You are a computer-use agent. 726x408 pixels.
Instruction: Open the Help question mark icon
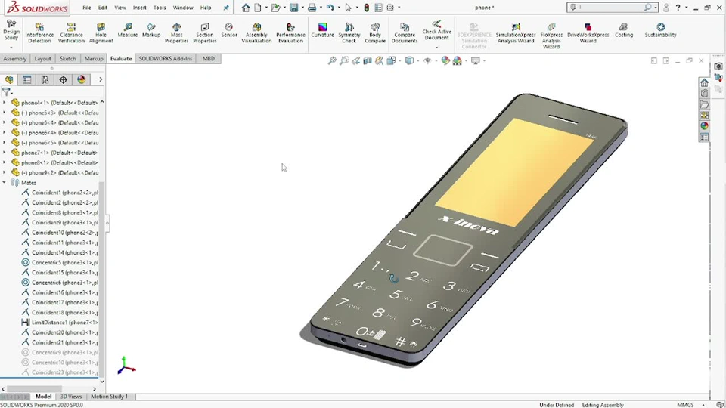coord(678,8)
